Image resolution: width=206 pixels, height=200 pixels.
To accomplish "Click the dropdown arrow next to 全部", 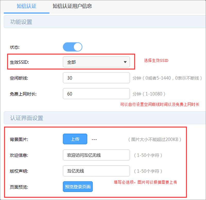I will pyautogui.click(x=125, y=62).
